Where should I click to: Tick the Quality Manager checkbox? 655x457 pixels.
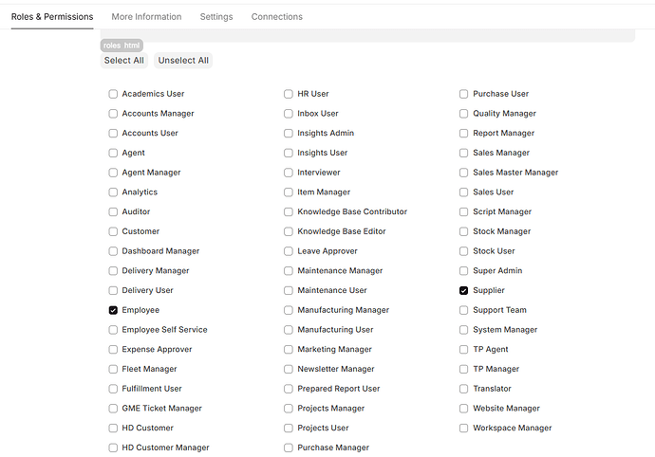click(x=463, y=114)
